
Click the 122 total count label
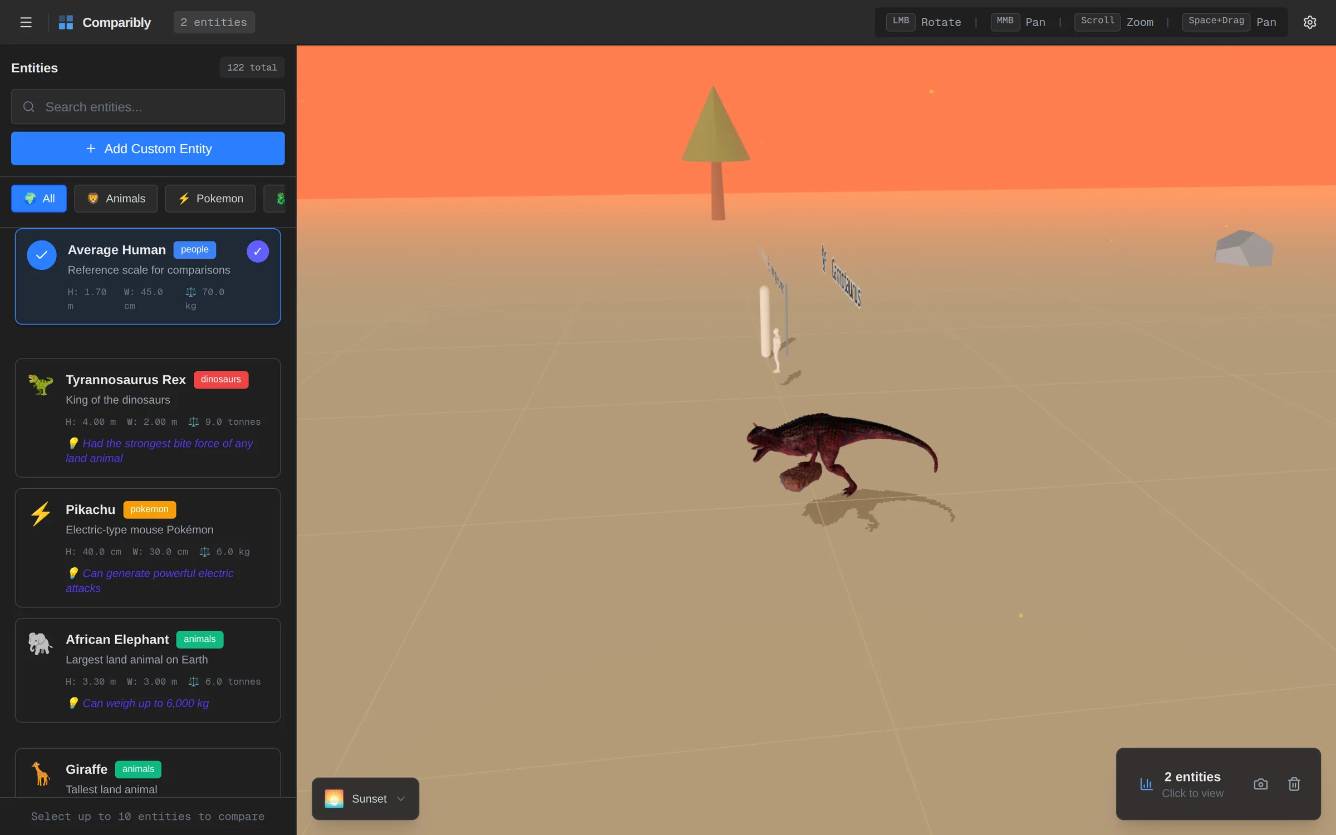point(252,67)
